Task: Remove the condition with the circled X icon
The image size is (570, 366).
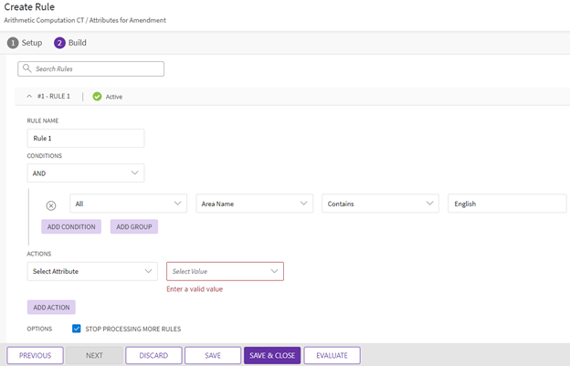Action: [51, 205]
